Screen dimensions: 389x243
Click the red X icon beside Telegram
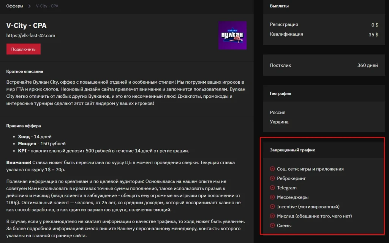click(x=272, y=188)
